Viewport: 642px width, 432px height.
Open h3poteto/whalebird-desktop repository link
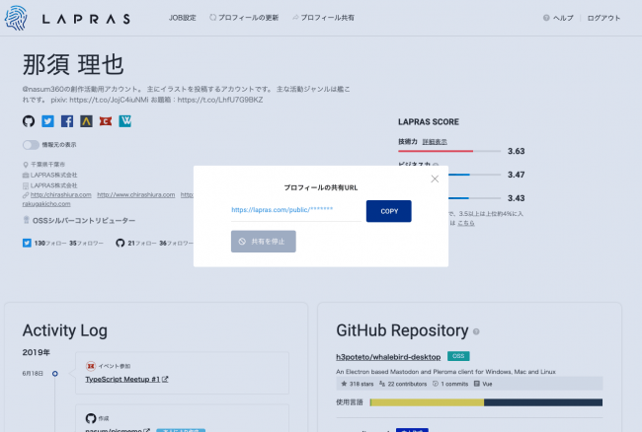pos(388,357)
